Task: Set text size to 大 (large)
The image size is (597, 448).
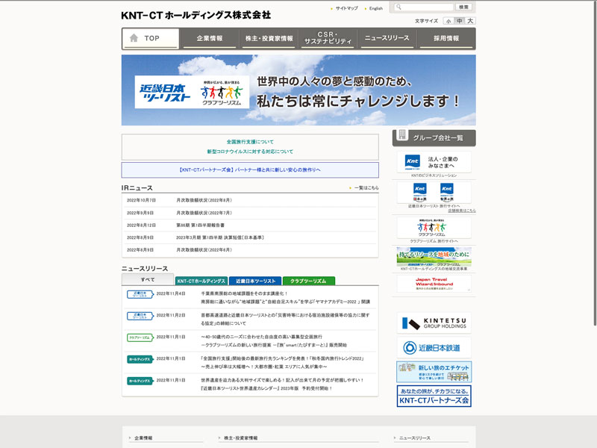Action: coord(470,21)
